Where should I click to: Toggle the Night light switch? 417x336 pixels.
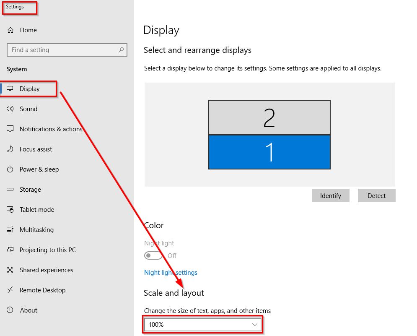[x=153, y=255]
